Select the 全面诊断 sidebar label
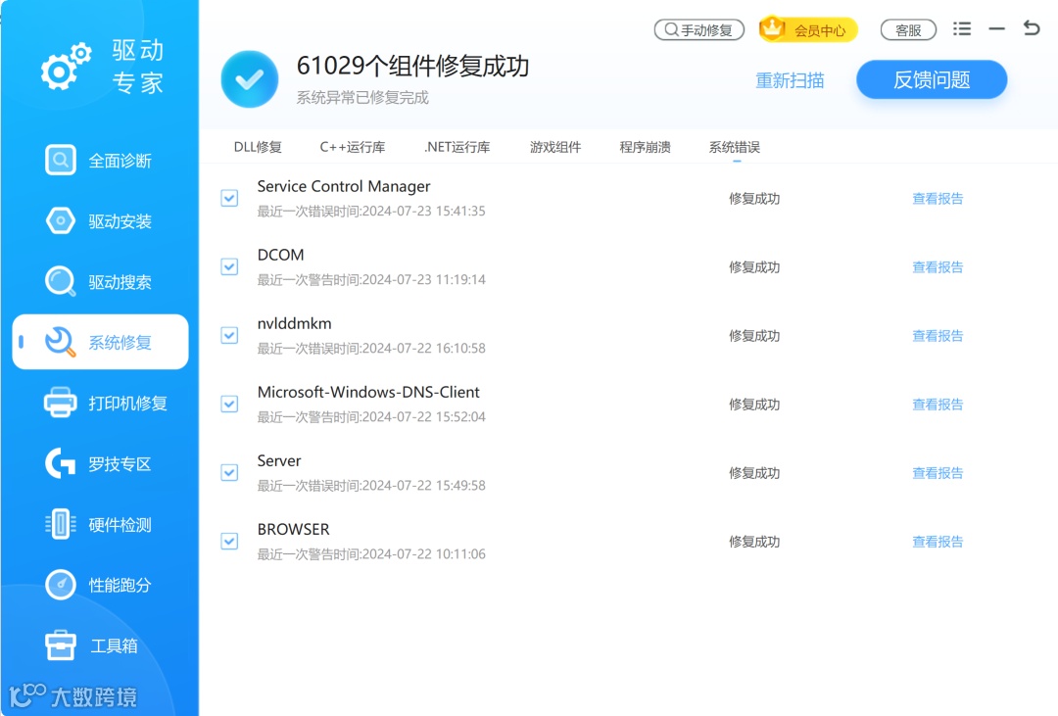 120,161
